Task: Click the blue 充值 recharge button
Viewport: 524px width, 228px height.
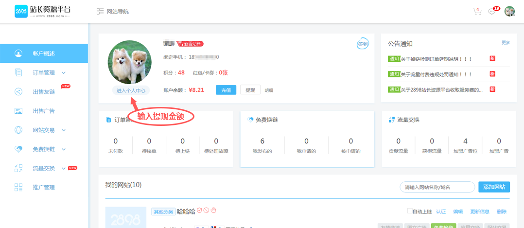Action: coord(226,90)
